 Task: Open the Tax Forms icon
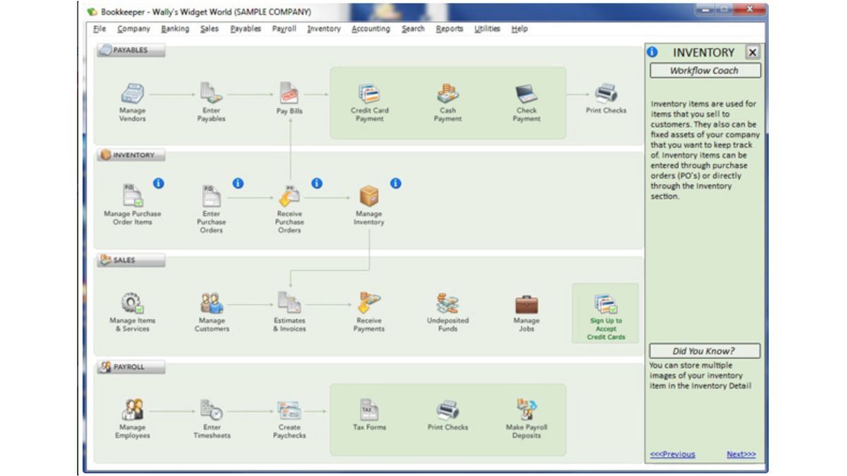369,410
